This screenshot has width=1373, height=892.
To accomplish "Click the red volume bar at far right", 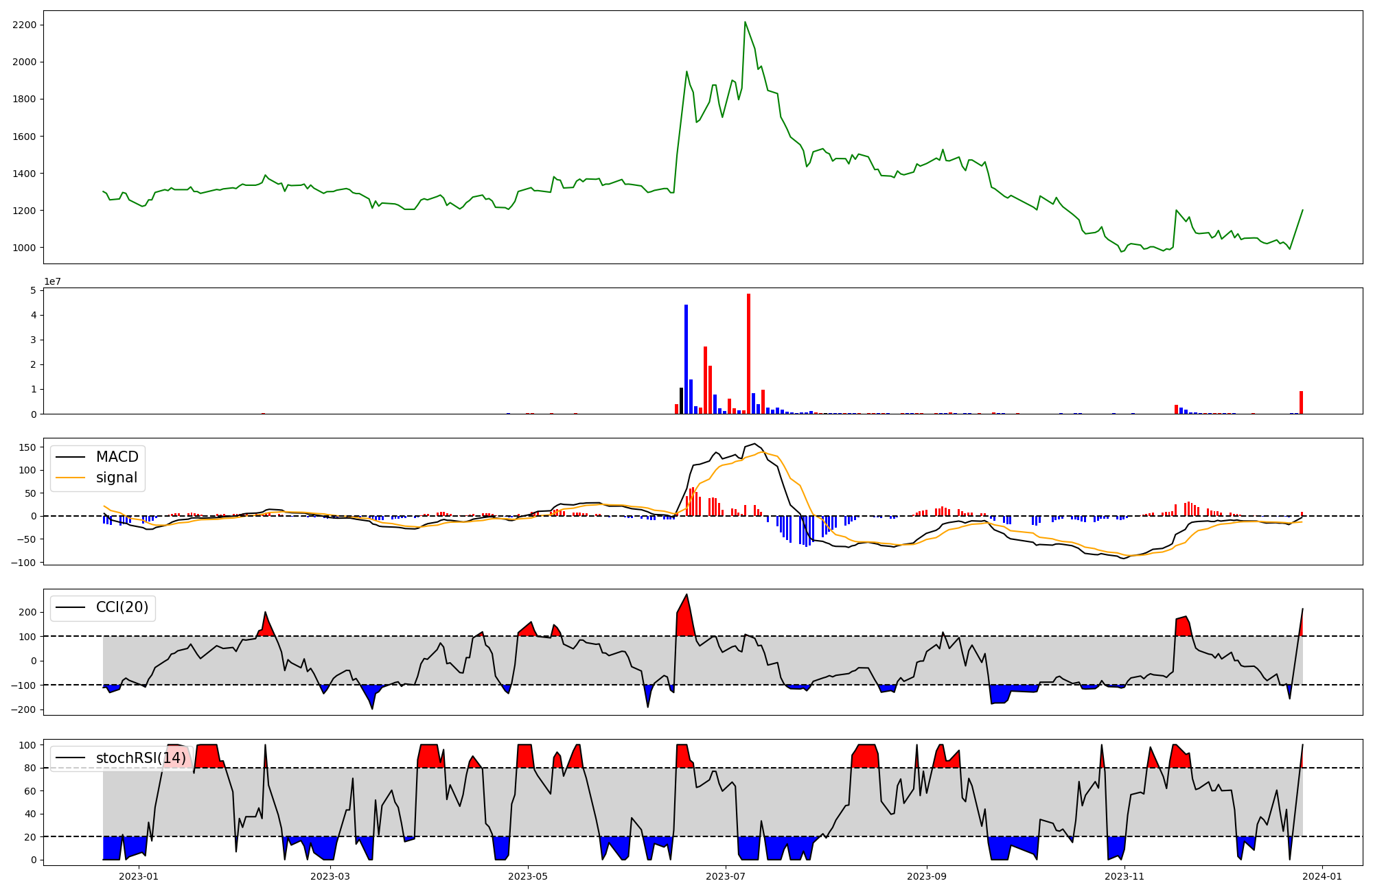I will [1301, 402].
